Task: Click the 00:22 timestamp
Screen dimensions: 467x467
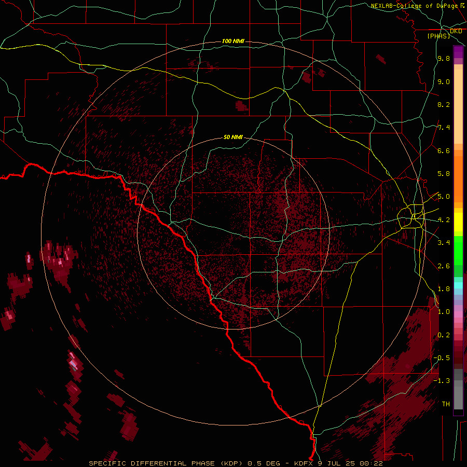Action: 371,463
